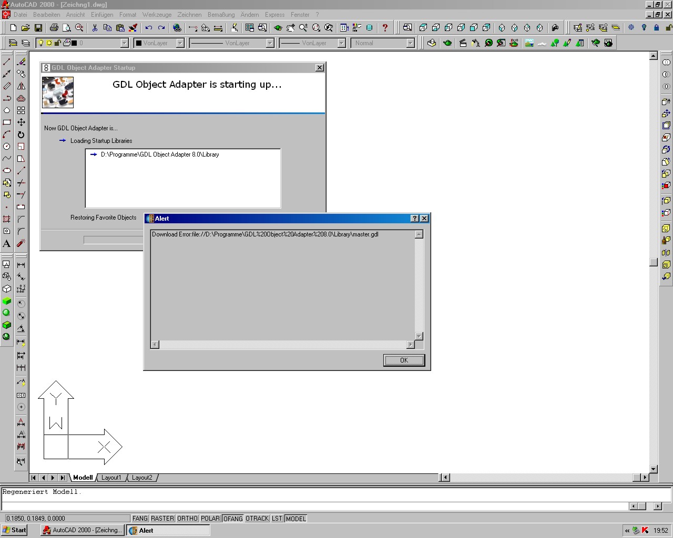
Task: Click the red Help question mark icon
Action: coord(385,28)
